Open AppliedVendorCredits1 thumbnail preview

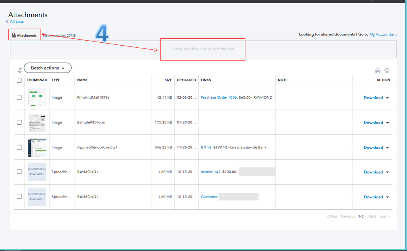(37, 148)
